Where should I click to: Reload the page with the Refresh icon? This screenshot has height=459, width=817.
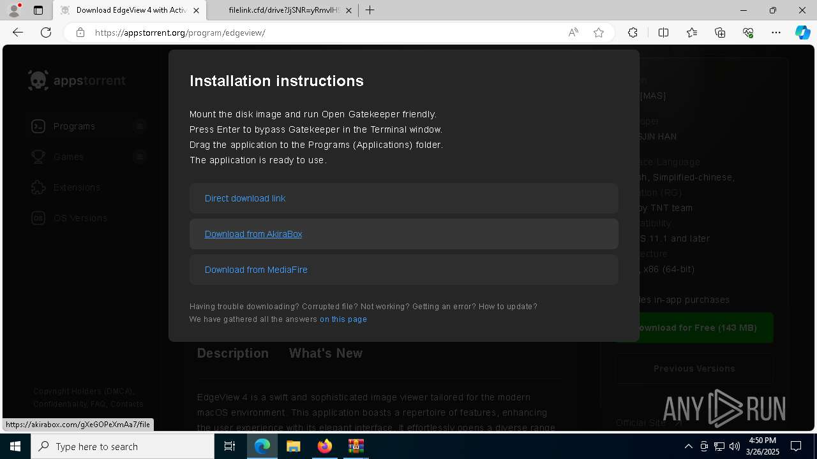(x=46, y=33)
